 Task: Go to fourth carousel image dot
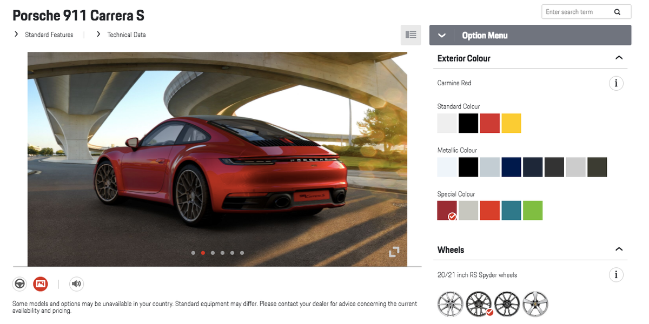coord(222,253)
